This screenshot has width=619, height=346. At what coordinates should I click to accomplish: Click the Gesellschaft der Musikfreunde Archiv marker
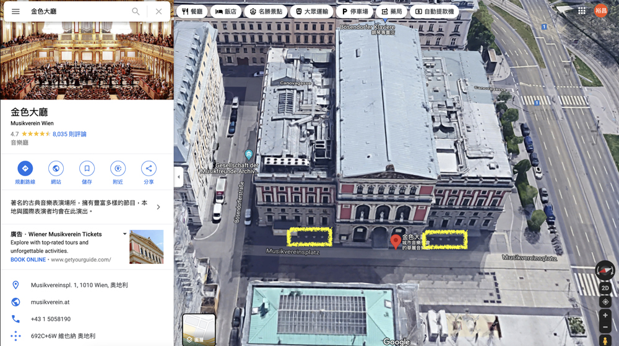(x=248, y=154)
